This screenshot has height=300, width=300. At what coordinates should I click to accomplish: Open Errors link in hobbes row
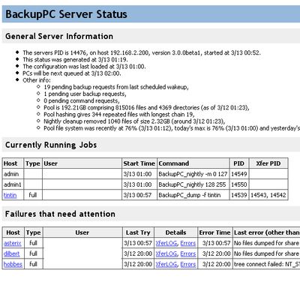188,264
